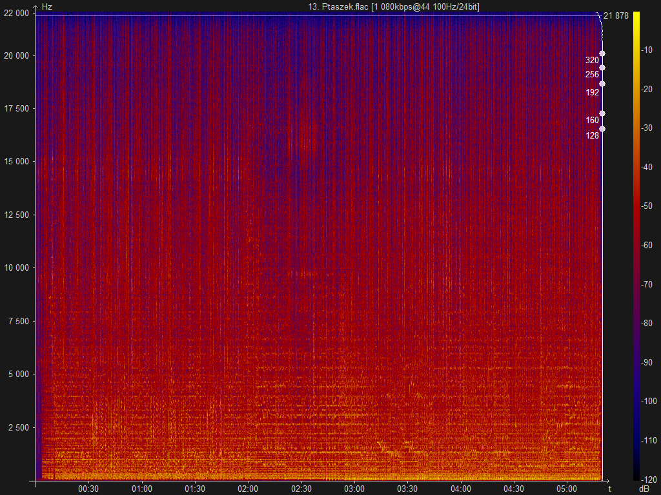Click the 17 500 frequency axis label
This screenshot has height=495, width=661.
(16, 108)
